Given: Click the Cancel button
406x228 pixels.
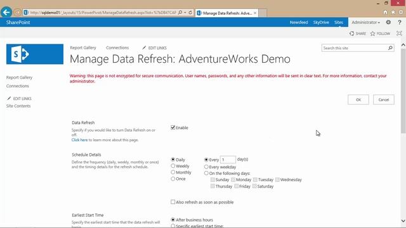Looking at the screenshot, I should click(383, 99).
